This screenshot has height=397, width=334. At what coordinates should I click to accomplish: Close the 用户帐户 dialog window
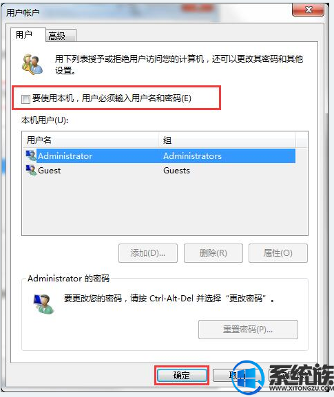308,10
